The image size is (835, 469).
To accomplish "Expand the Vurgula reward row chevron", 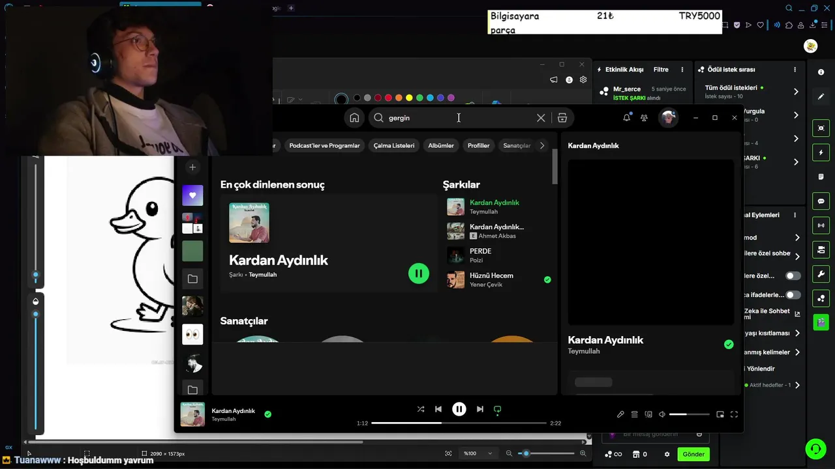I will point(796,115).
